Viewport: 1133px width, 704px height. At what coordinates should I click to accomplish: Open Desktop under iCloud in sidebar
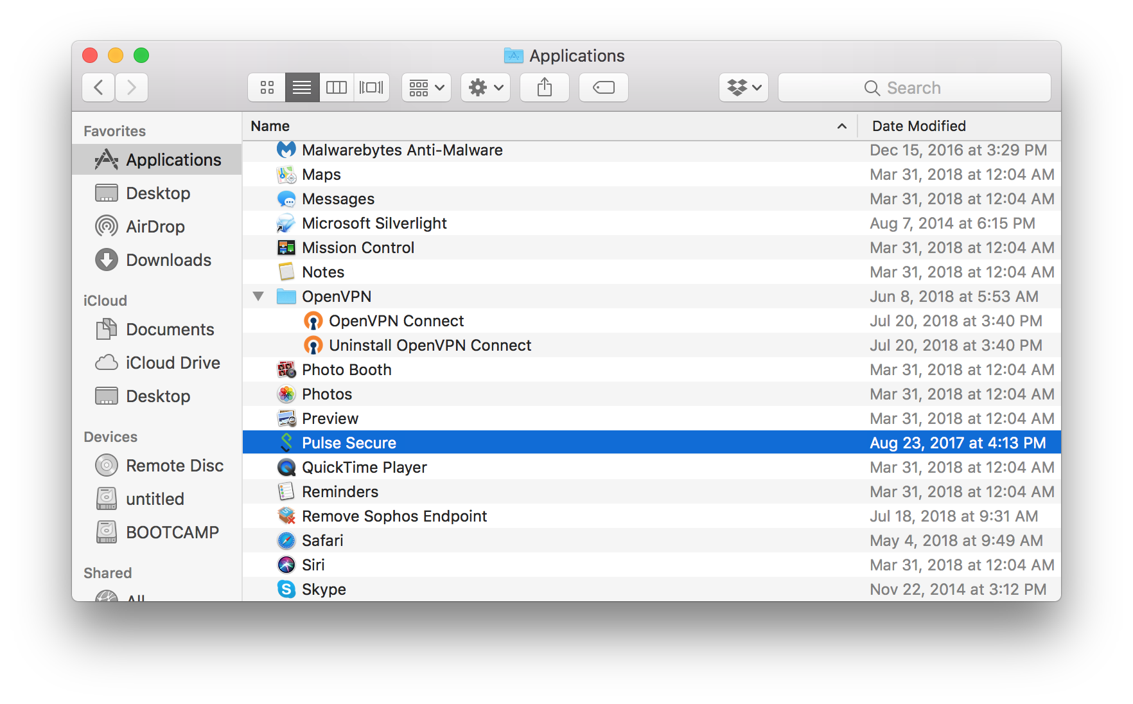pos(157,396)
